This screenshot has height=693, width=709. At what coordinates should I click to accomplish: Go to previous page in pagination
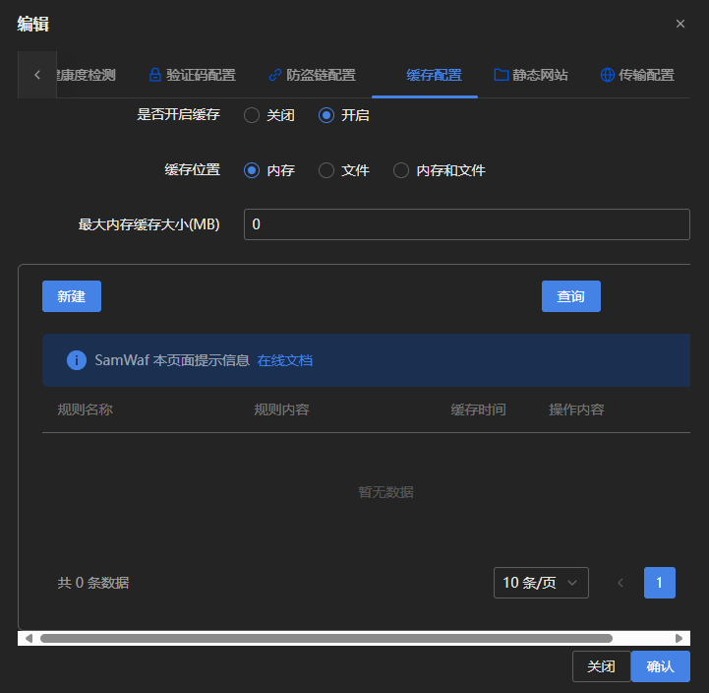click(x=620, y=583)
